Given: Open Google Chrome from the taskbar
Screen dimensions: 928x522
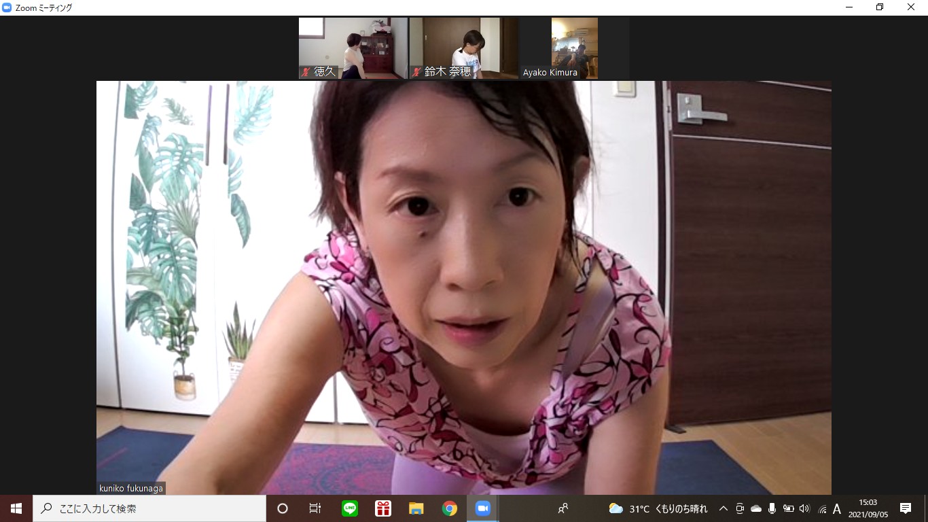Looking at the screenshot, I should click(x=449, y=508).
